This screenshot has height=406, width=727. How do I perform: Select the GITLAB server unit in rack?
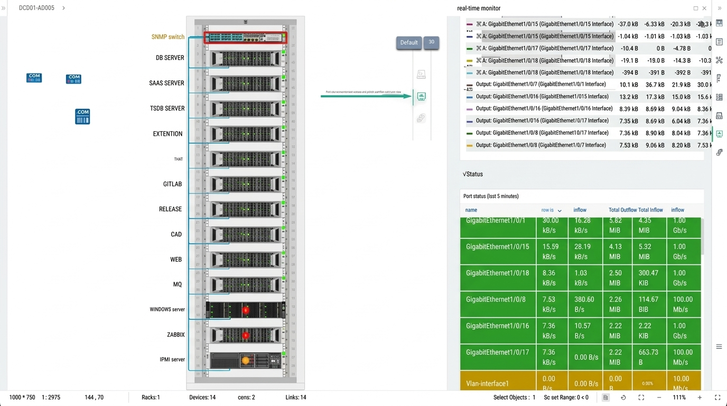click(246, 184)
